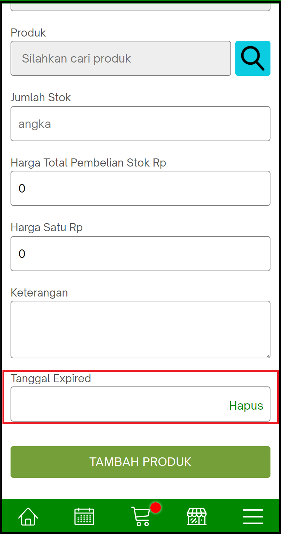
Task: Click the 'Silahkan cari produk' input field
Action: (x=121, y=58)
